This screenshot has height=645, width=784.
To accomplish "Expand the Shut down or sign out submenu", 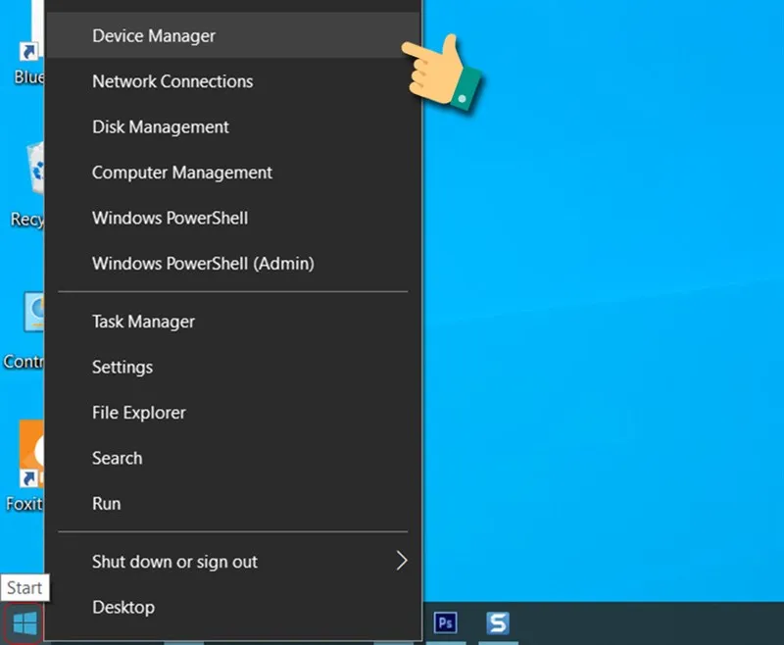I will pyautogui.click(x=174, y=562).
